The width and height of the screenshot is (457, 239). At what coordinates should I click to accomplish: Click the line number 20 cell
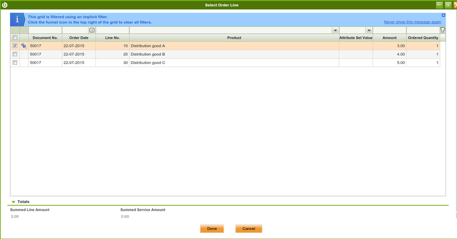click(113, 54)
